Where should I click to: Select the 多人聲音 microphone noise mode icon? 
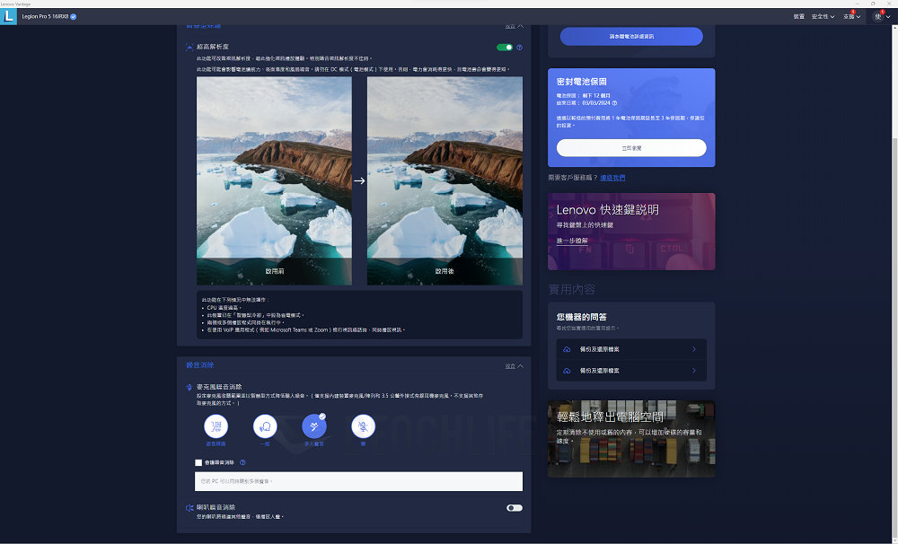(314, 426)
